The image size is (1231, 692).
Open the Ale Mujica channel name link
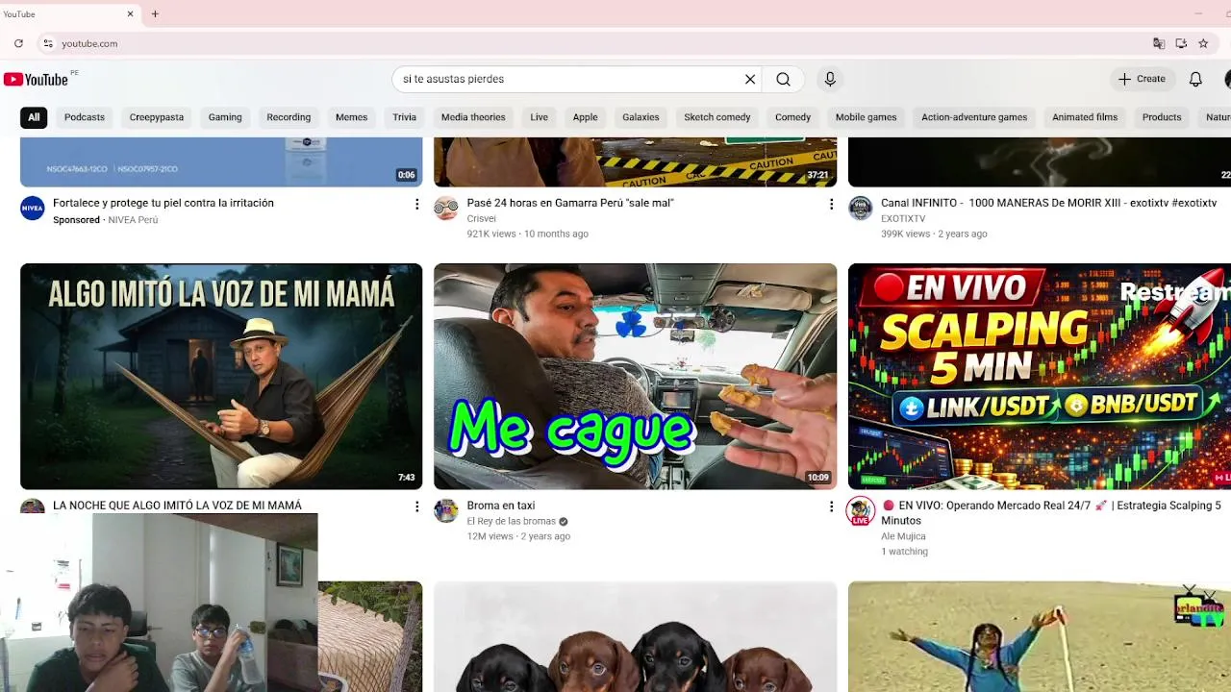pyautogui.click(x=903, y=536)
